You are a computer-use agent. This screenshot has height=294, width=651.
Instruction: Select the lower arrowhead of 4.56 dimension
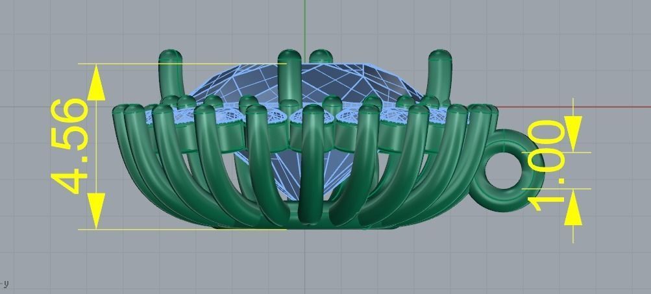pos(96,210)
